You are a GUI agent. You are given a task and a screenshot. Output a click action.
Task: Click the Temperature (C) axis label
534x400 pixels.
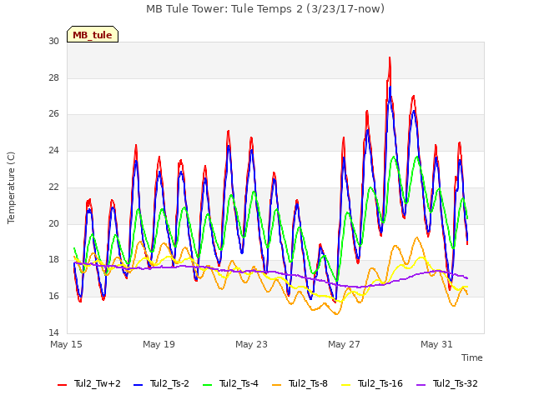tap(11, 187)
